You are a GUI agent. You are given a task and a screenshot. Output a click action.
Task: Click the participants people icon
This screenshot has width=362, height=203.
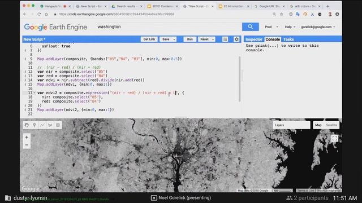coord(289,198)
